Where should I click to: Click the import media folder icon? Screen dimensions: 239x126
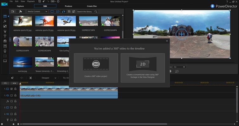(13, 11)
